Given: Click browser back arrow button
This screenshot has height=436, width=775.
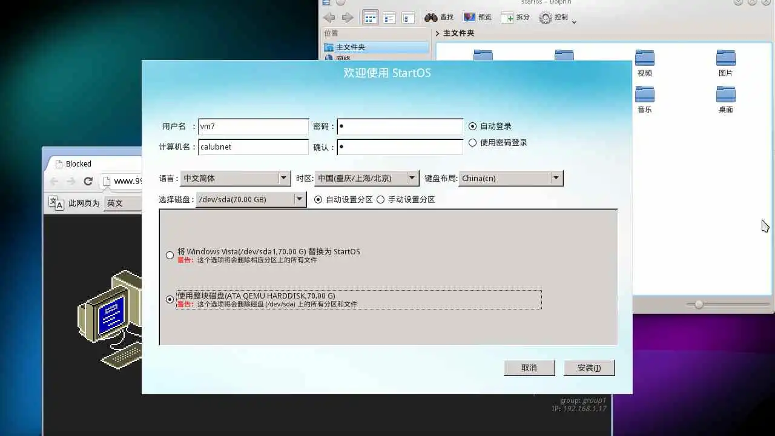Looking at the screenshot, I should pyautogui.click(x=54, y=181).
